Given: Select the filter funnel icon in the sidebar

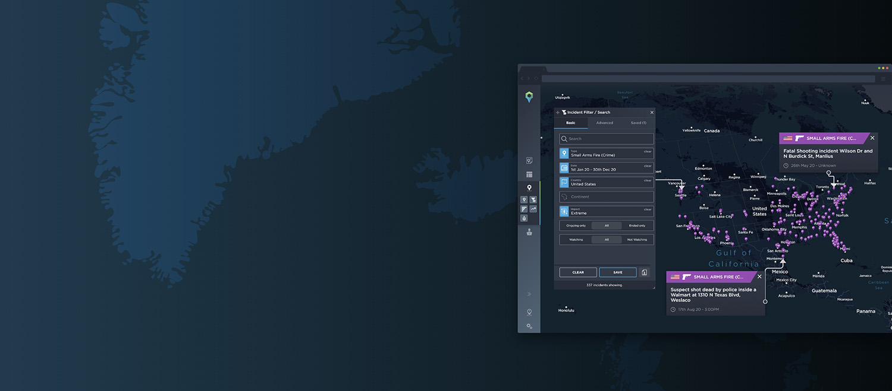Looking at the screenshot, I should point(533,200).
